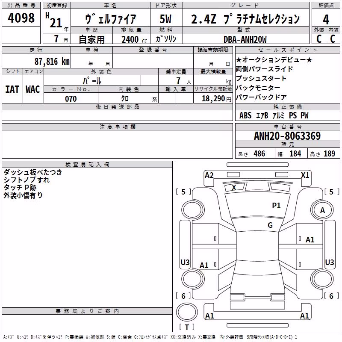Click the プッシュスタート sales point
Image resolution: width=342 pixels, height=342 pixels.
tap(261, 78)
